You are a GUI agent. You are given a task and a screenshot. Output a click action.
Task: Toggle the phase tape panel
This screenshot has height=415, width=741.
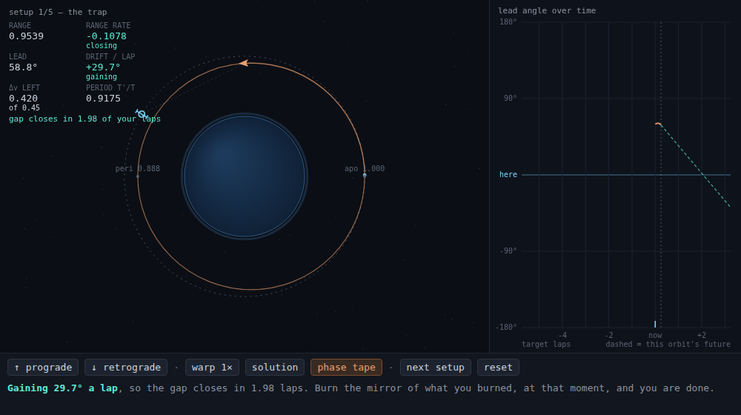click(x=346, y=368)
